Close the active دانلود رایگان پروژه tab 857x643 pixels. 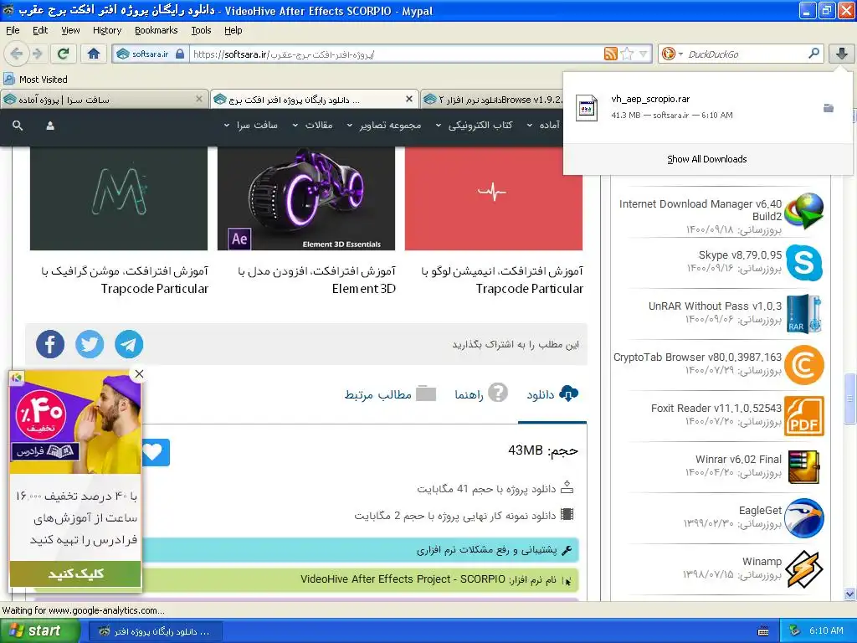pos(408,99)
